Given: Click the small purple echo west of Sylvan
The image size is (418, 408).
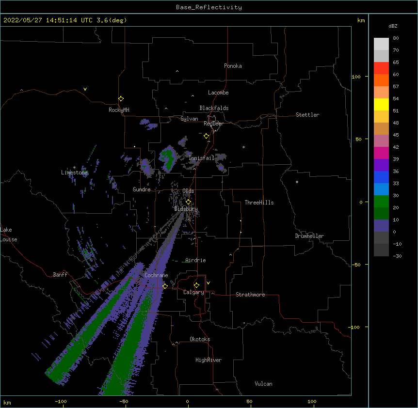Looking at the screenshot, I should pos(148,124).
